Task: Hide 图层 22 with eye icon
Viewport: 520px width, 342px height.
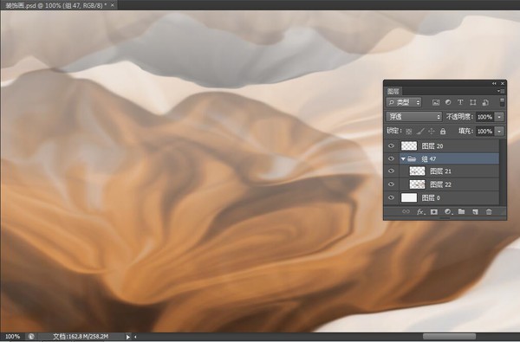Action: click(392, 184)
